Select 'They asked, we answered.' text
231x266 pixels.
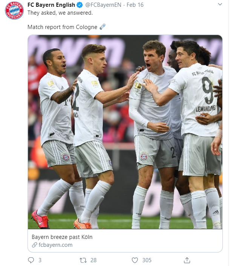coord(60,13)
